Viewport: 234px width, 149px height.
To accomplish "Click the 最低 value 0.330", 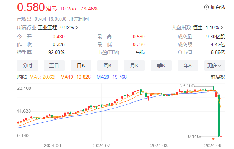I will [139, 44].
